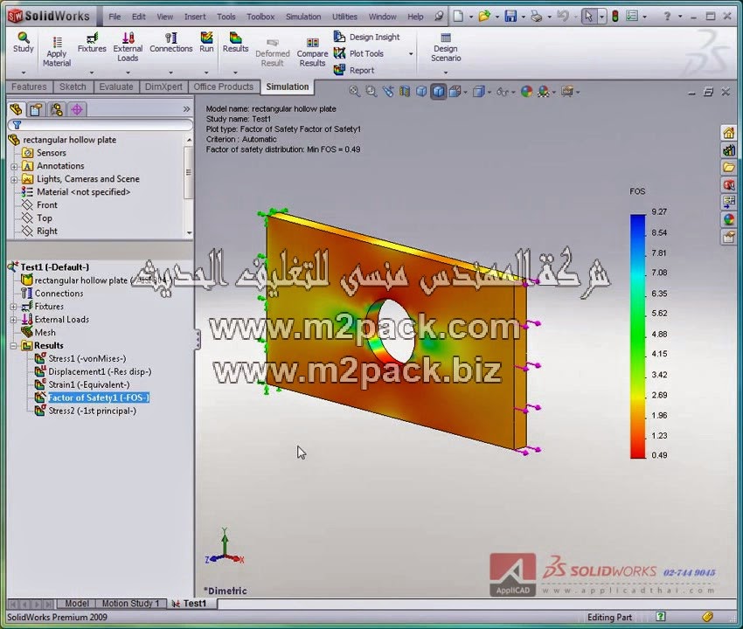
Task: Open Plot Tools
Action: 358,53
